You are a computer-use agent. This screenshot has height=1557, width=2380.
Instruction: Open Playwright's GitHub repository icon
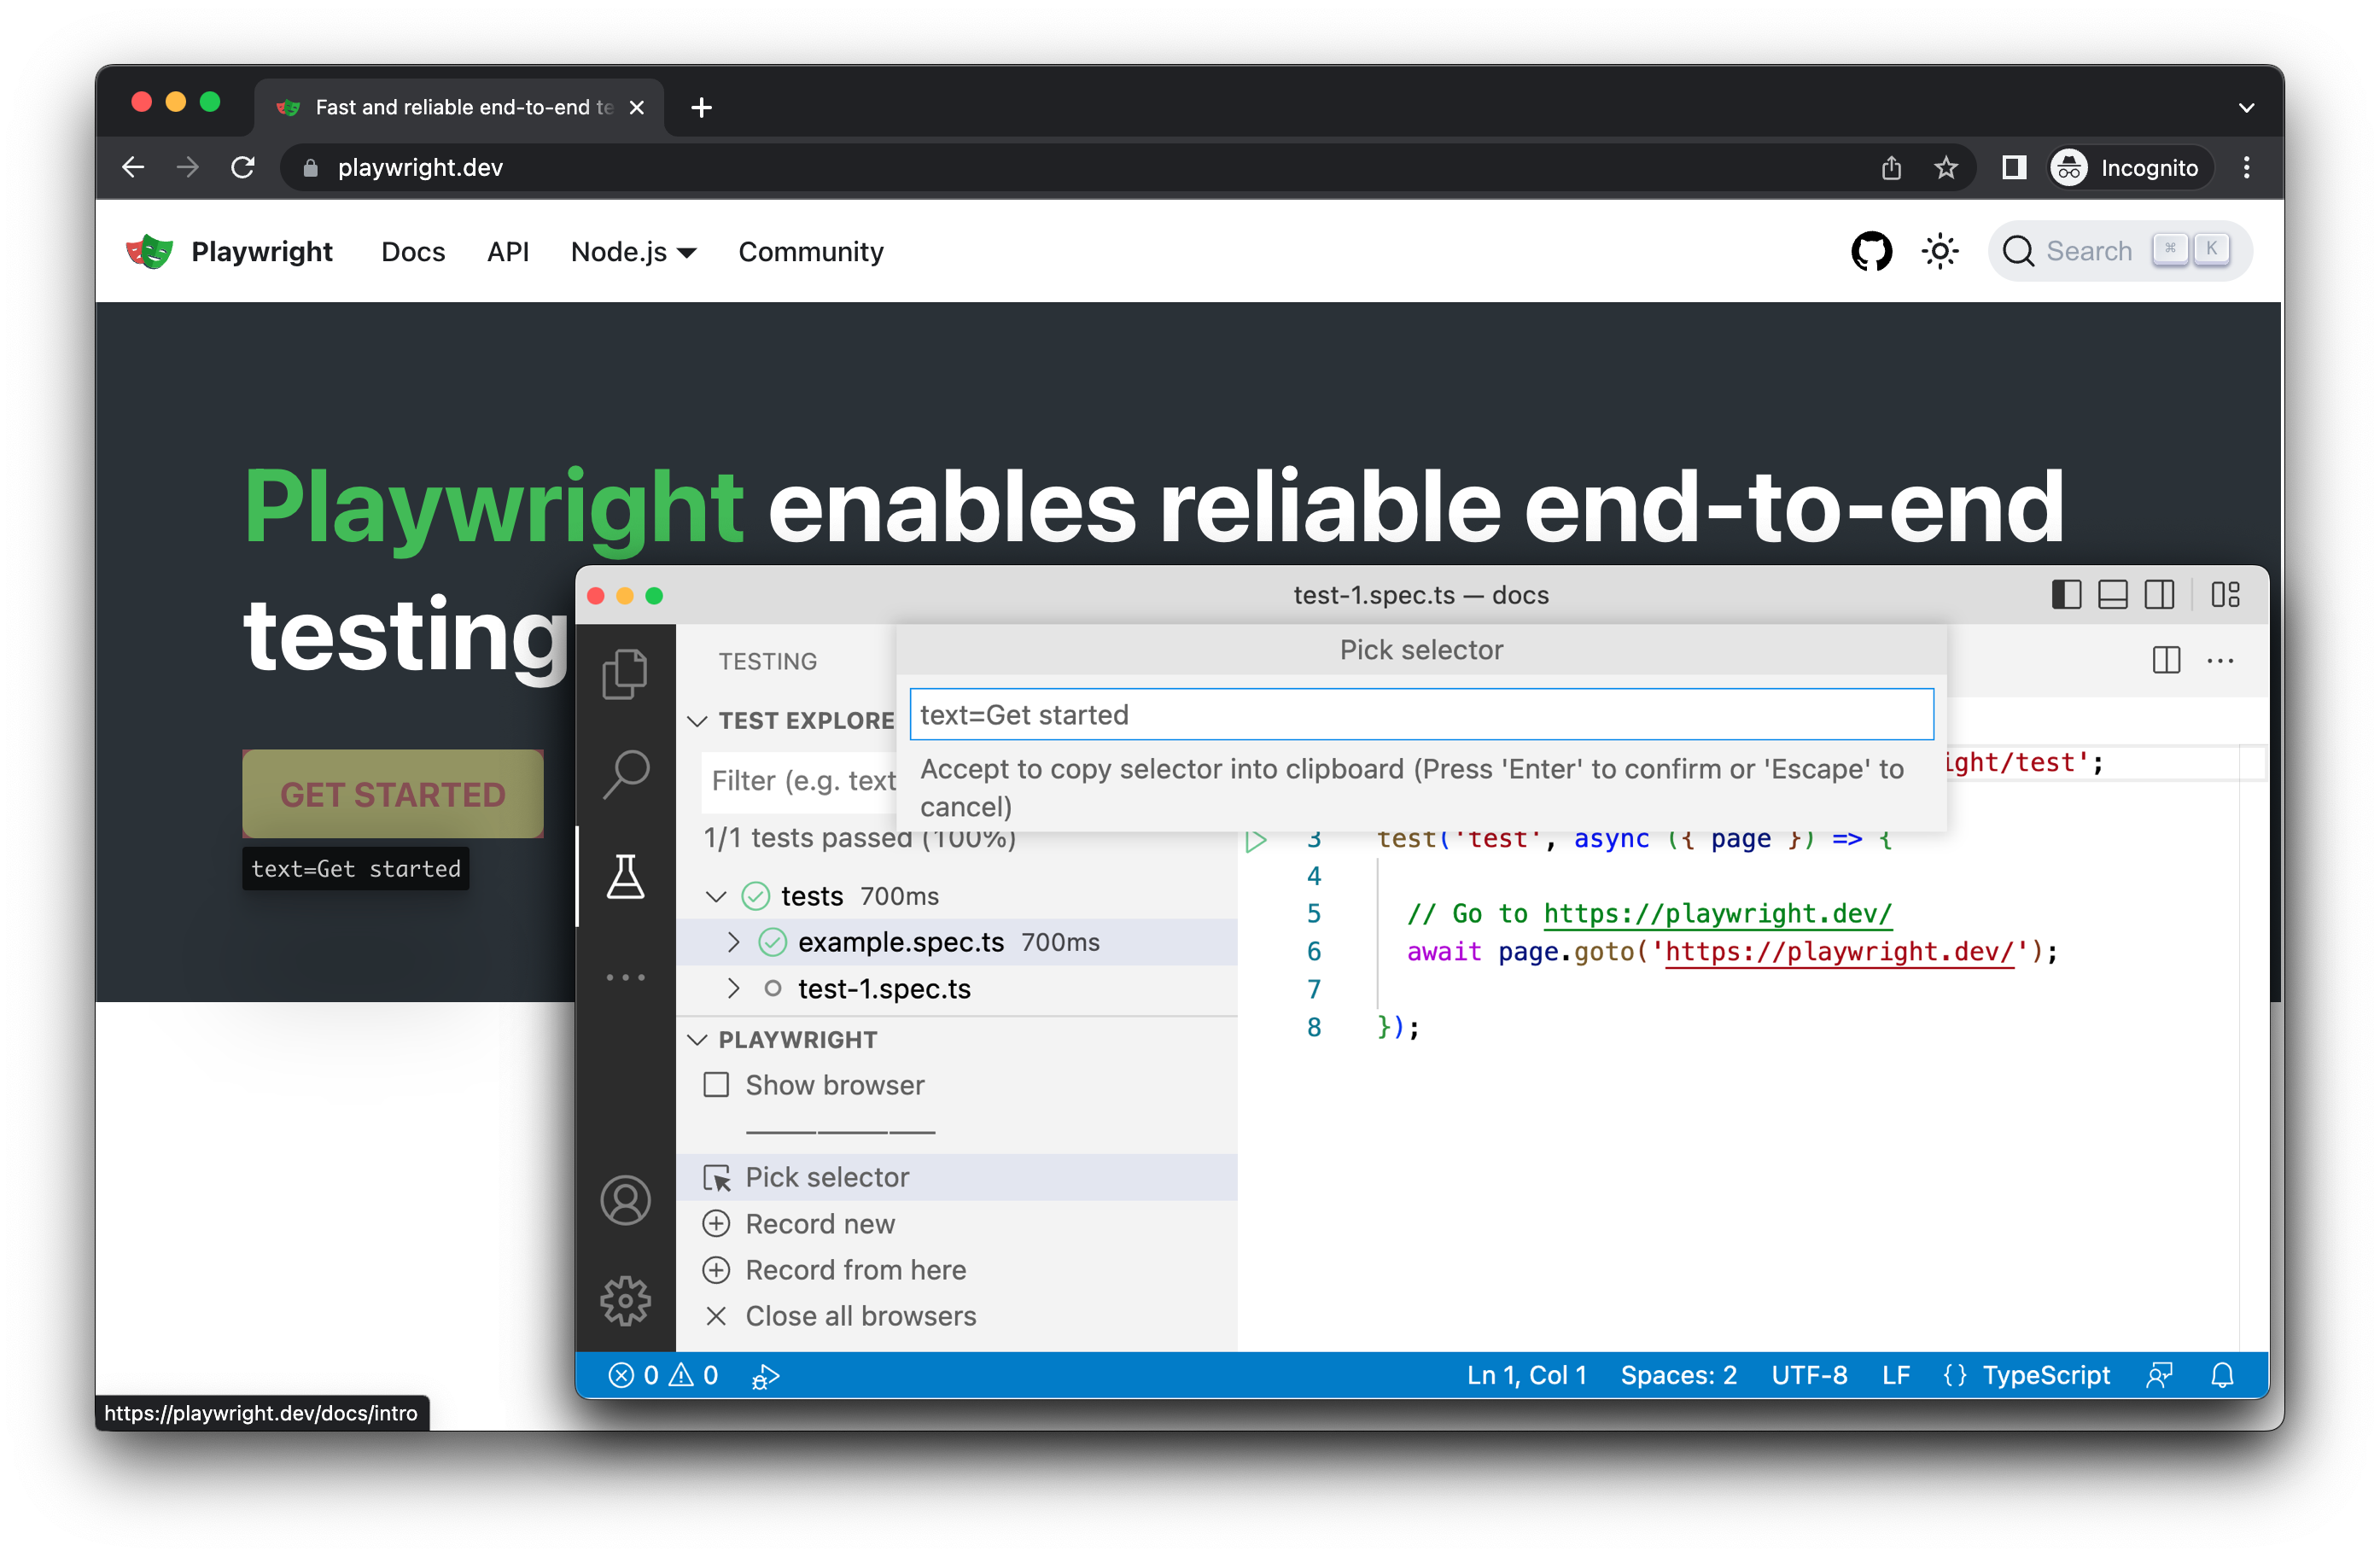pos(1871,251)
